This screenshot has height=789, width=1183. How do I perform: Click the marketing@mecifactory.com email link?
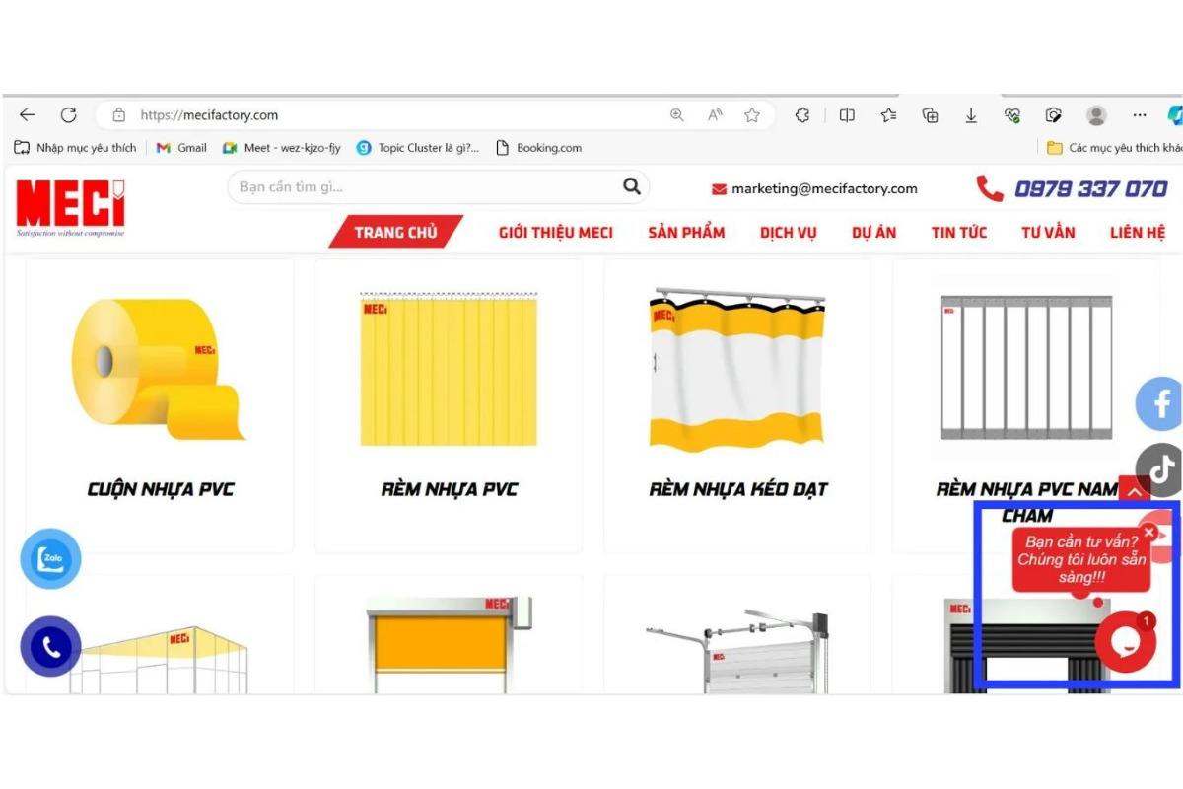(823, 188)
